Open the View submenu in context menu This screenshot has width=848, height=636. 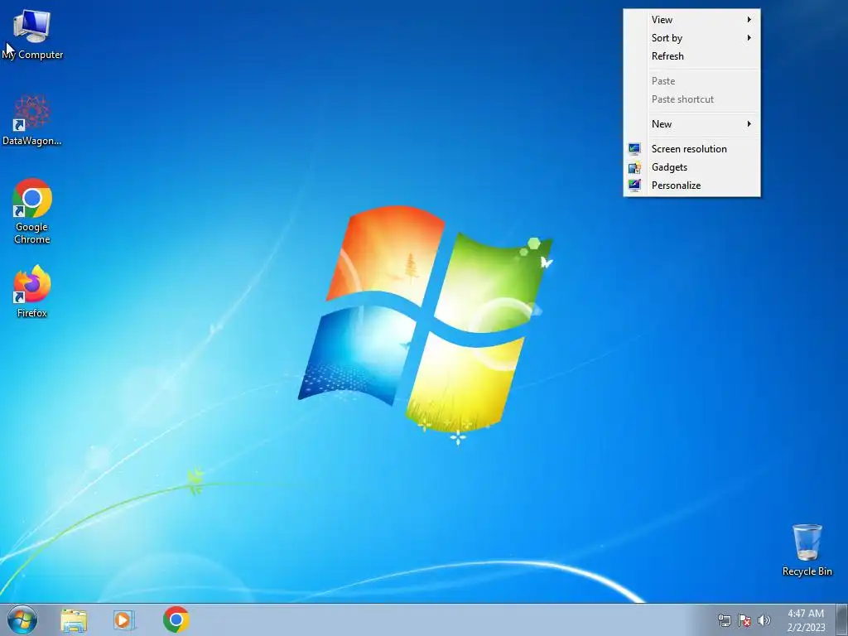point(691,20)
